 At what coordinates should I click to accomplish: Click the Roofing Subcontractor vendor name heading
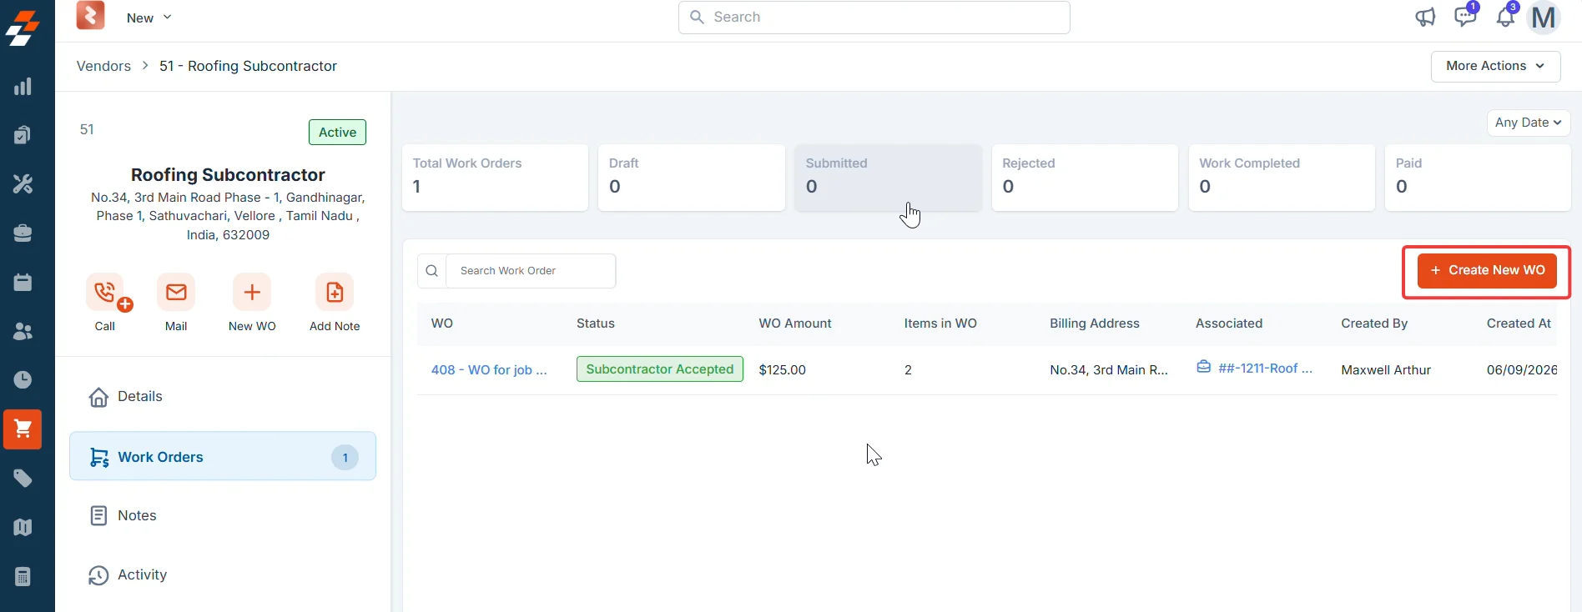tap(228, 175)
